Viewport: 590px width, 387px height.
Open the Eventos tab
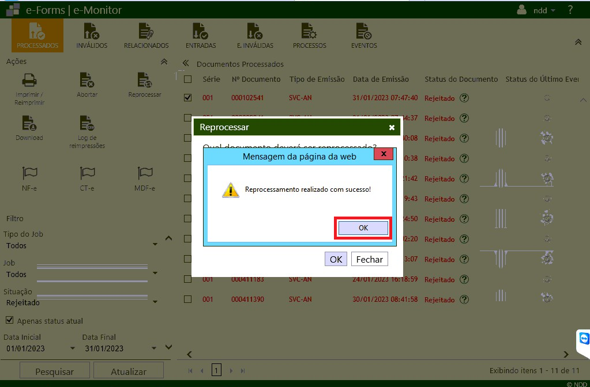coord(364,36)
